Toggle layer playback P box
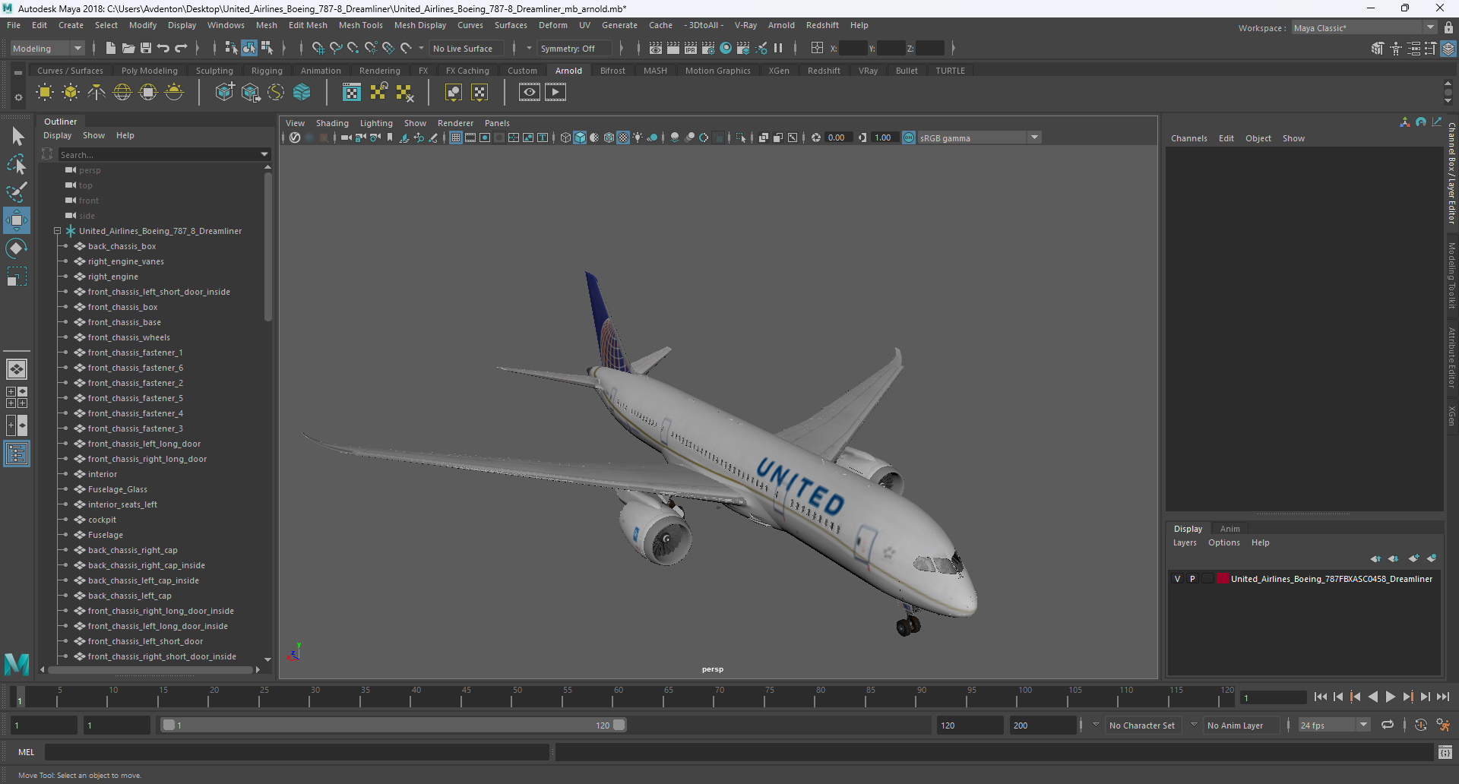Viewport: 1459px width, 784px height. click(1192, 579)
